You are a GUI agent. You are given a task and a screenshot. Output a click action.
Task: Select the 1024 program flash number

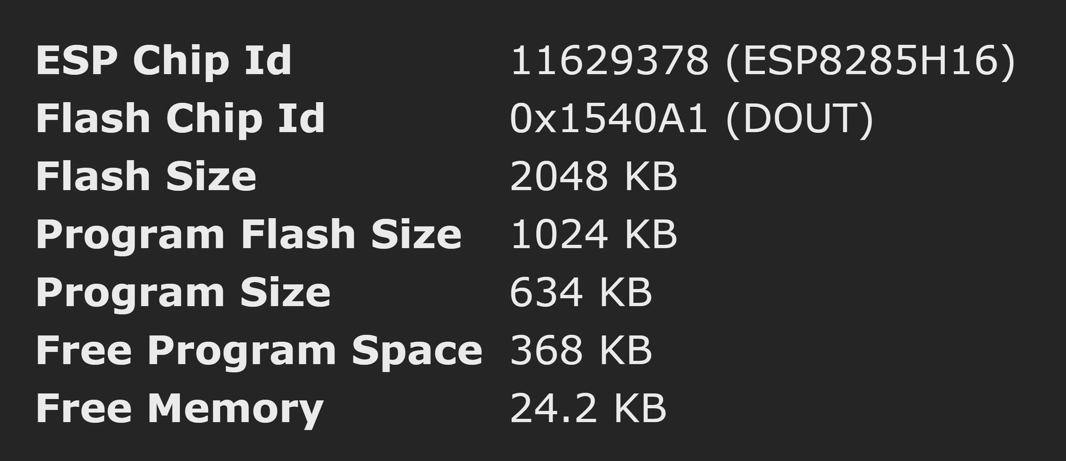pyautogui.click(x=559, y=234)
